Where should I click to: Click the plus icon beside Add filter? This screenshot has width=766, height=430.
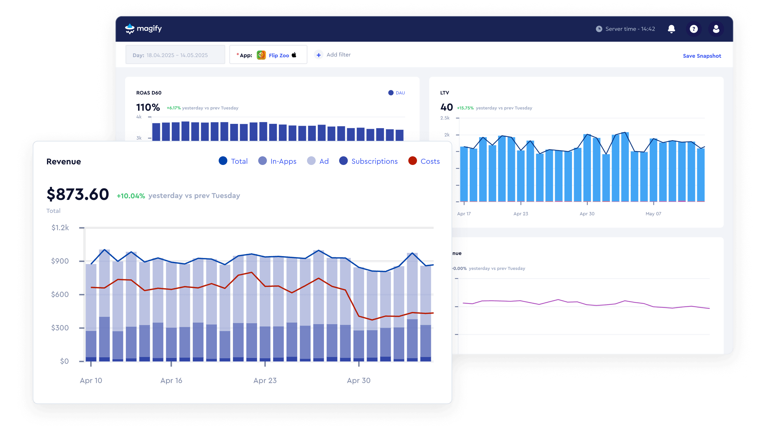coord(318,55)
